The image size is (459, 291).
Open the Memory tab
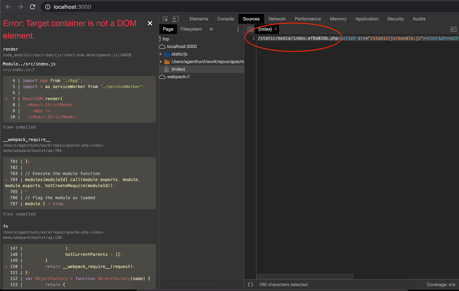tap(338, 19)
